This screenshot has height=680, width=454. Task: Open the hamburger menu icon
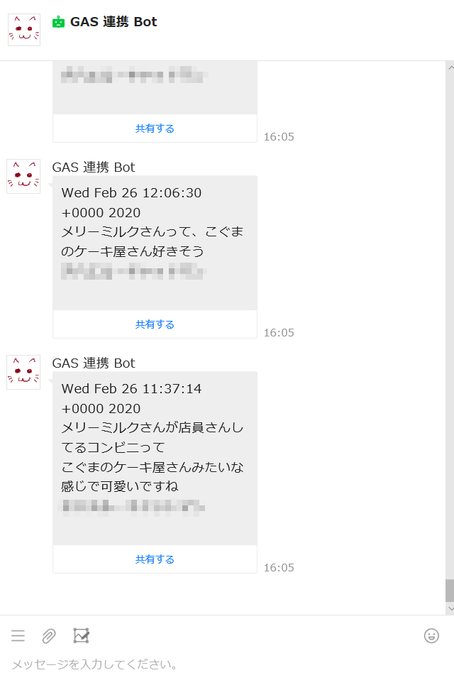18,636
